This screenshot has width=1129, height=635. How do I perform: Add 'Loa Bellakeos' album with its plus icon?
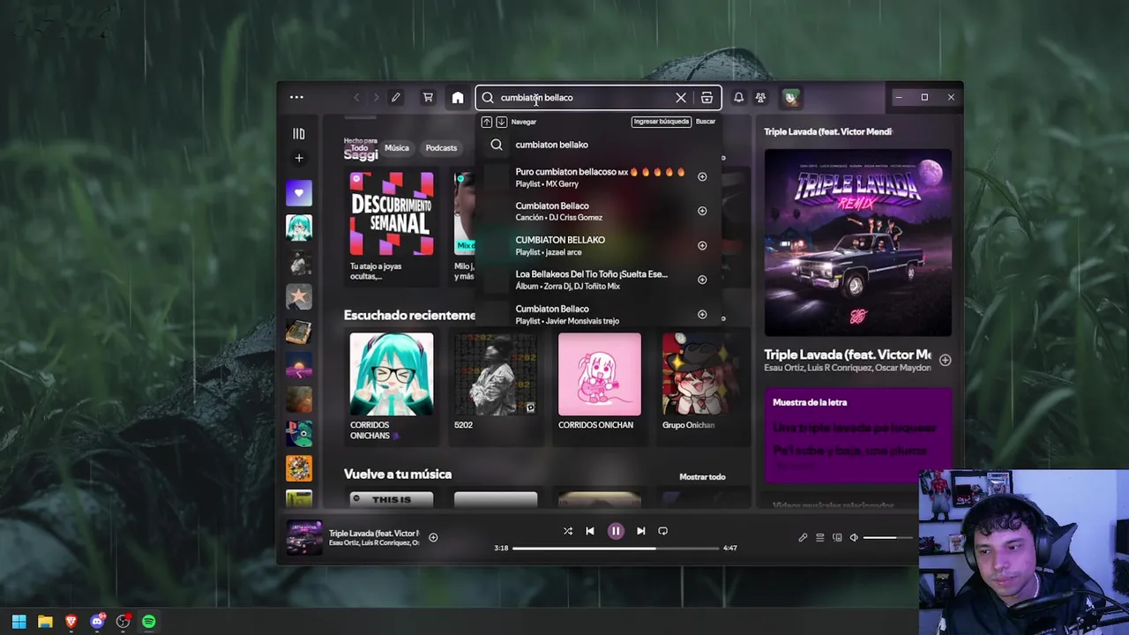pyautogui.click(x=702, y=280)
